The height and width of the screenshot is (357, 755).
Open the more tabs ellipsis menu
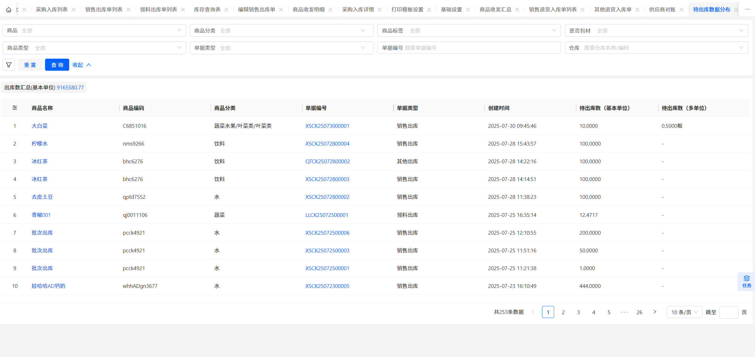coord(747,10)
